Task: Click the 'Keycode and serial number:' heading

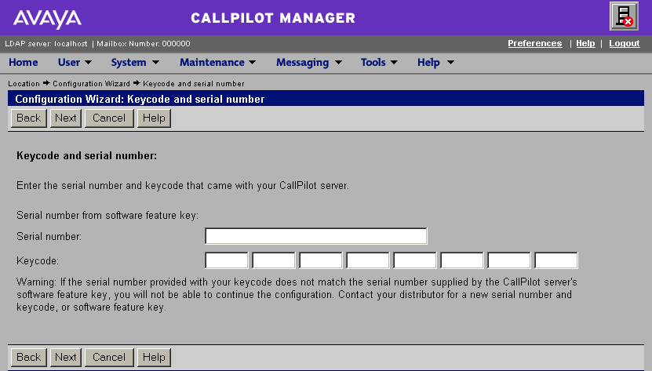Action: pyautogui.click(x=86, y=156)
